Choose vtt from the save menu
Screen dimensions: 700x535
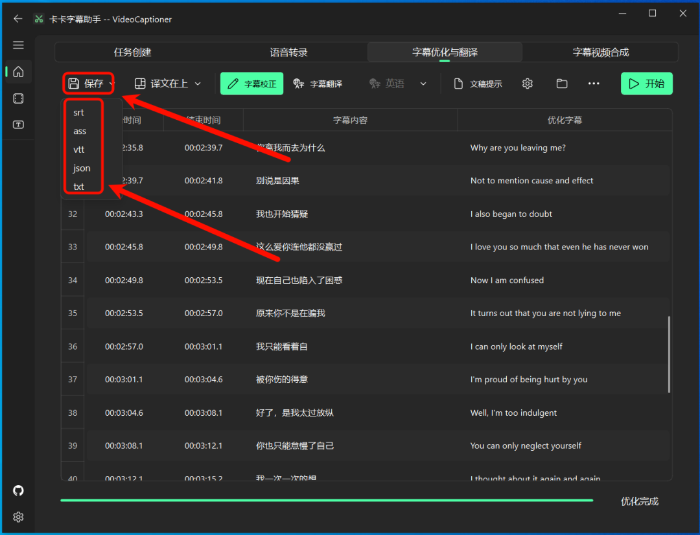[79, 150]
